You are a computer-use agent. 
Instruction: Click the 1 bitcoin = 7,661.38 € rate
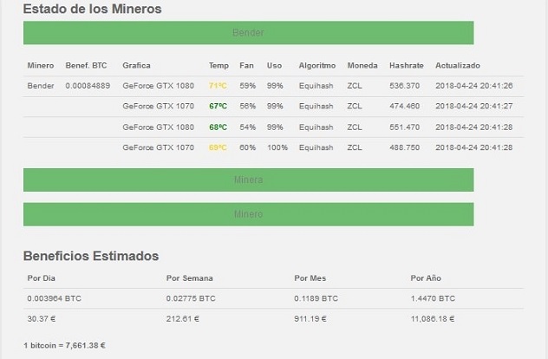[x=64, y=345]
